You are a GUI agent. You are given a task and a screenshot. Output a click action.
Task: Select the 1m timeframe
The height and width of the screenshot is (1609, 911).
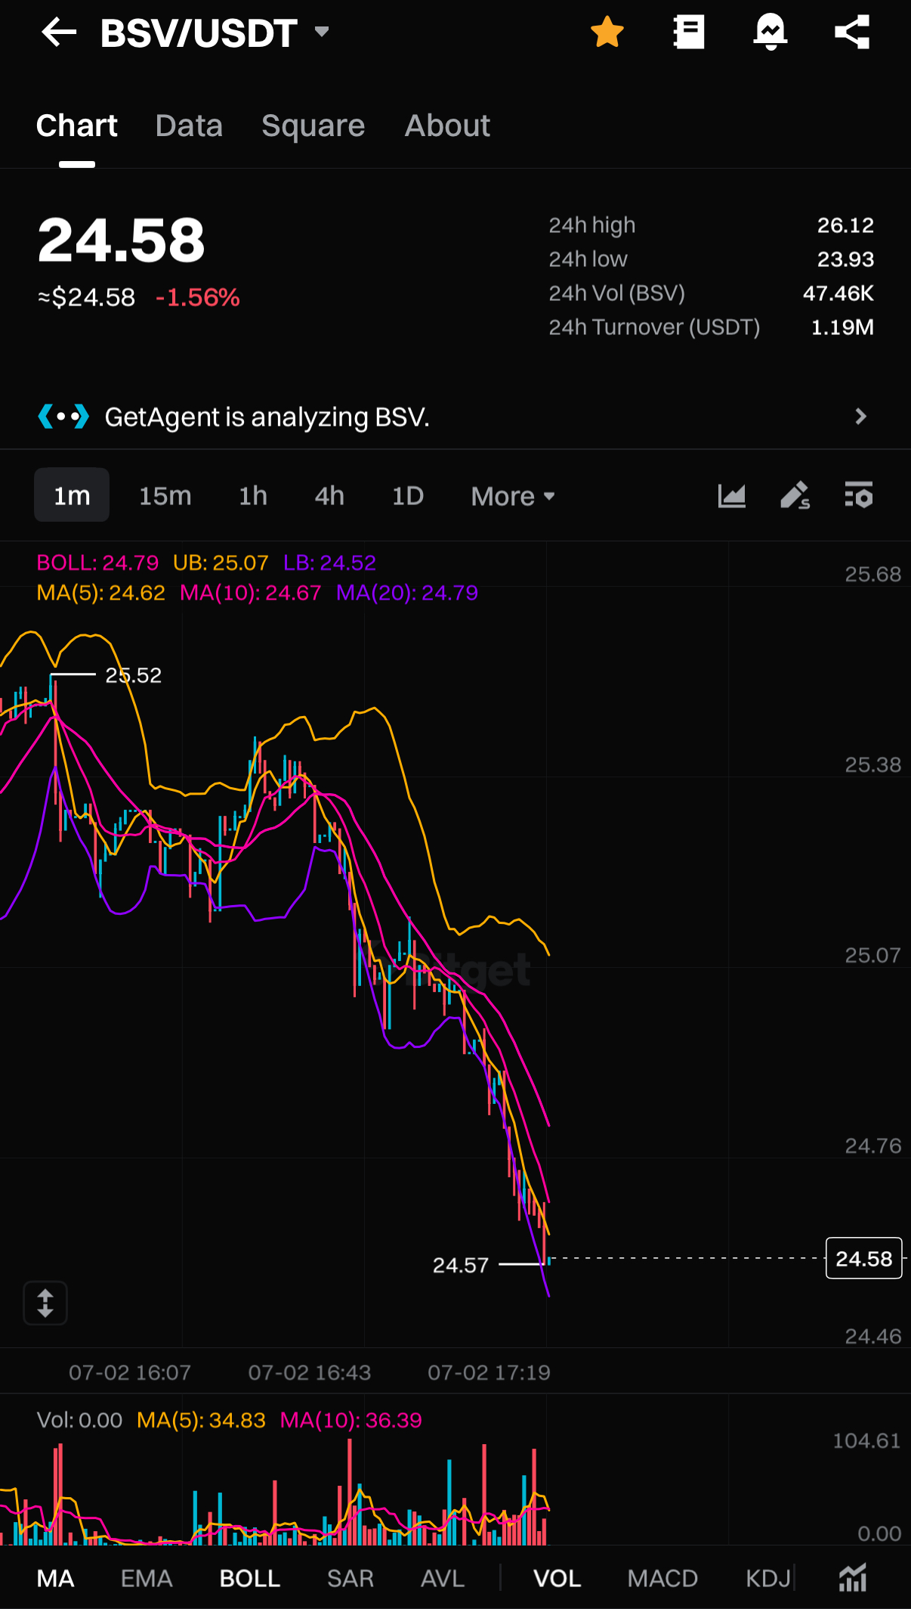[72, 495]
